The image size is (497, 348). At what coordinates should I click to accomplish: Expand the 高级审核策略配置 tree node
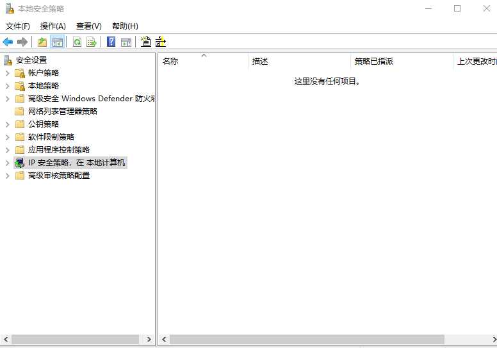pos(7,176)
